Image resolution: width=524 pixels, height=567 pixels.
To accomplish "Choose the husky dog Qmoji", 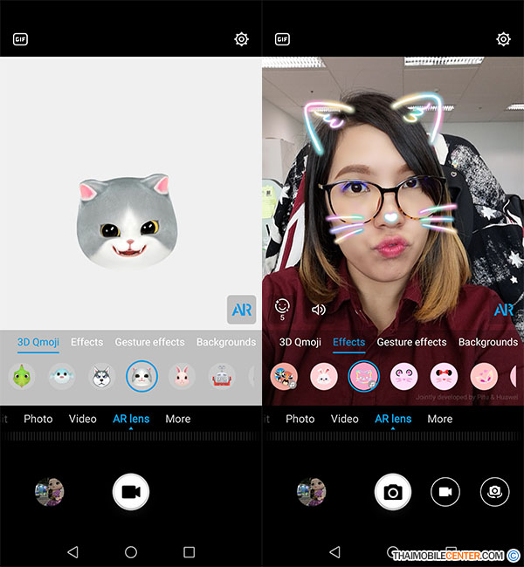I will [x=102, y=377].
